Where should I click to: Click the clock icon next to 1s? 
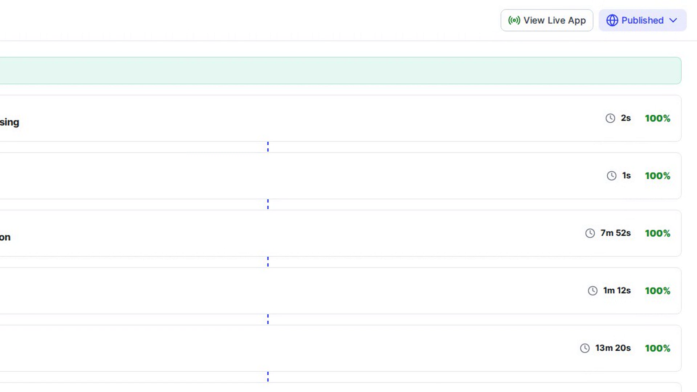pyautogui.click(x=612, y=176)
